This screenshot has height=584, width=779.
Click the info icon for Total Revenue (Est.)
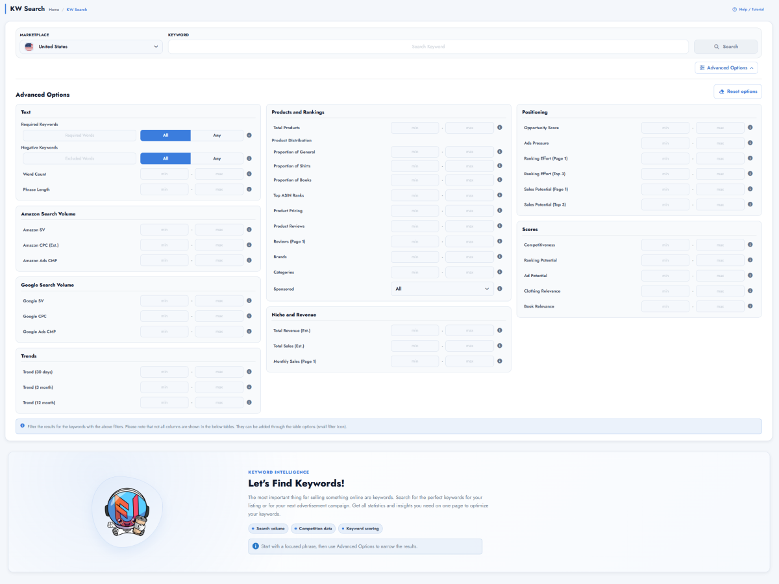coord(500,330)
